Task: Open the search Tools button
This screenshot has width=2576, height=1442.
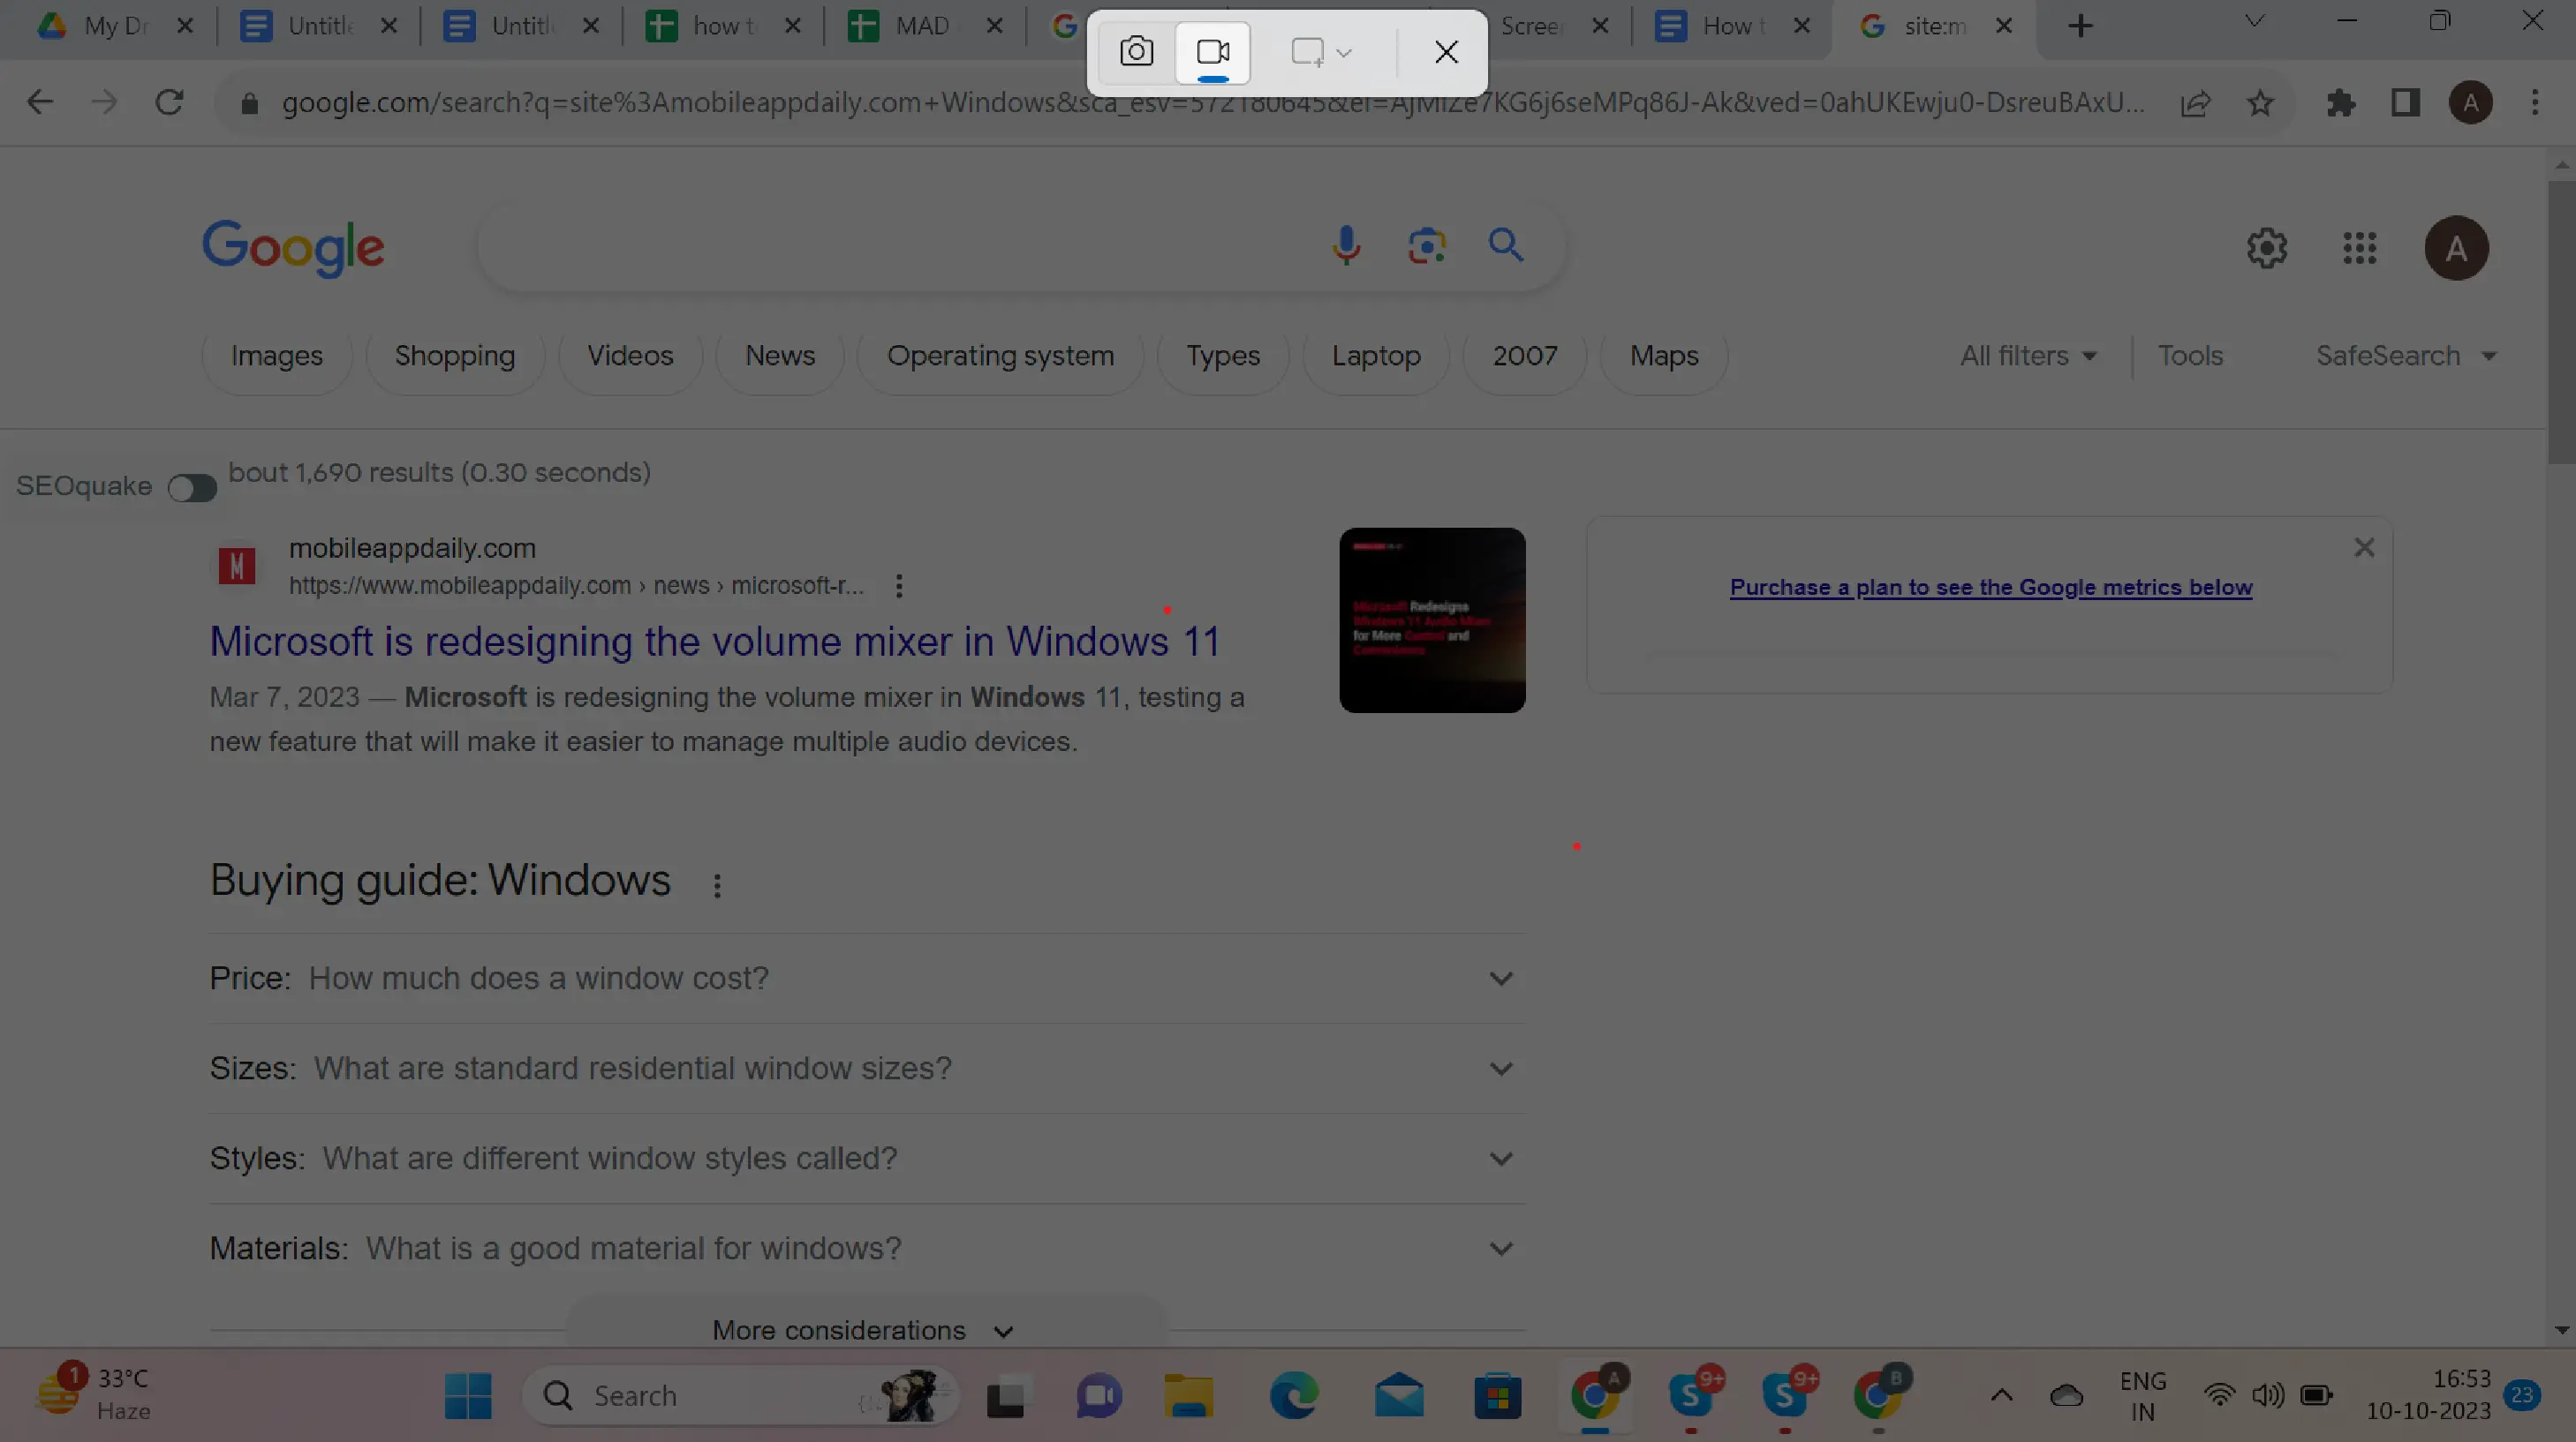Action: (x=2190, y=356)
